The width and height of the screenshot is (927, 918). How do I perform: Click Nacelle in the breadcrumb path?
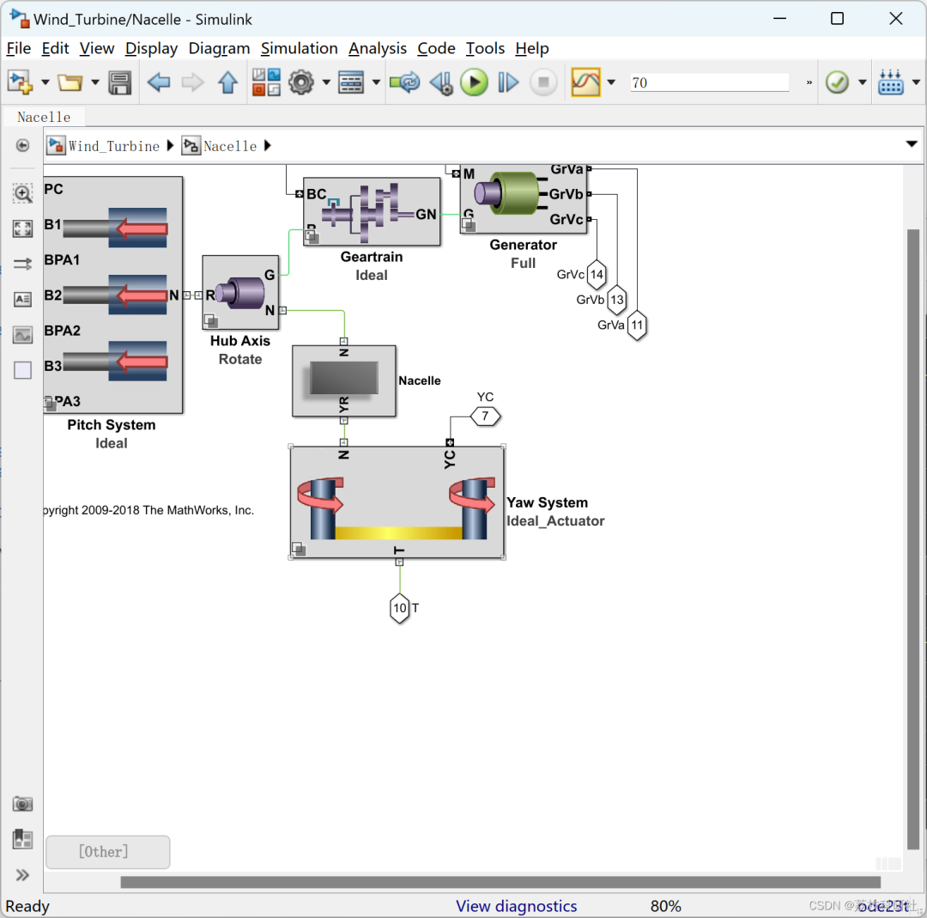(230, 146)
